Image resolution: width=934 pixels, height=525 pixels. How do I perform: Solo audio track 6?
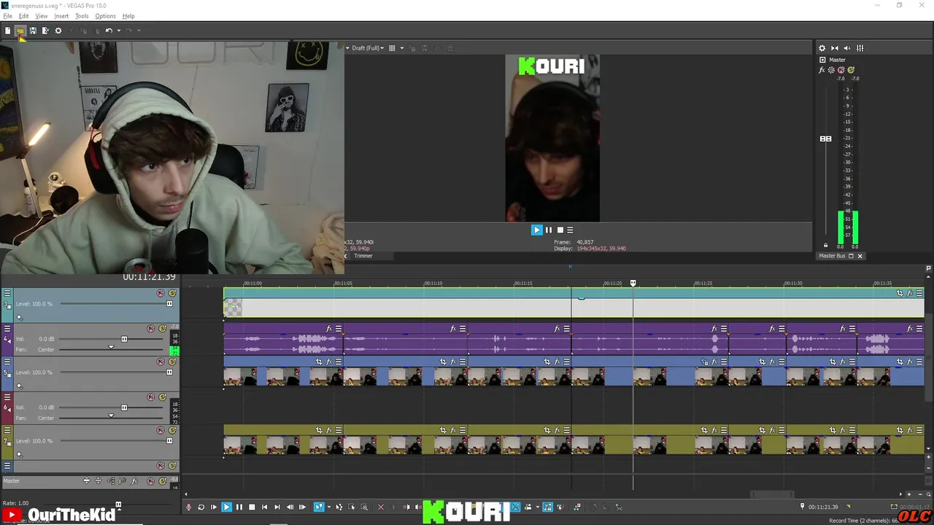[x=163, y=397]
